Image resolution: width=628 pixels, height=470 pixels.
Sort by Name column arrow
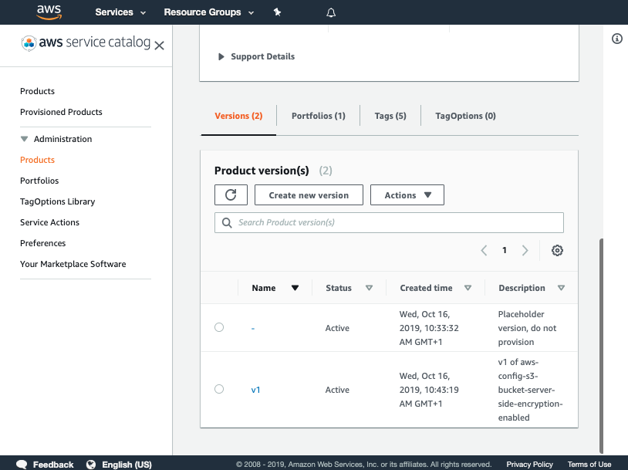point(295,288)
